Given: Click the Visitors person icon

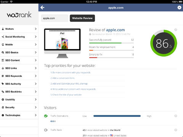Looking at the screenshot, I should [x=3, y=29].
